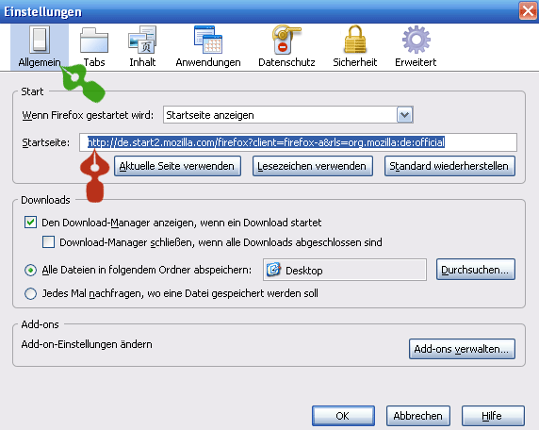Open the Inhalt content icon
This screenshot has width=539, height=430.
point(142,40)
